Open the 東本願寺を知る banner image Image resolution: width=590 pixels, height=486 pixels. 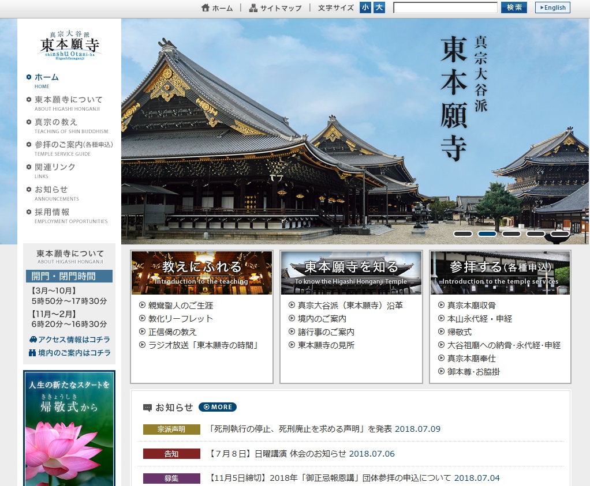pyautogui.click(x=351, y=273)
